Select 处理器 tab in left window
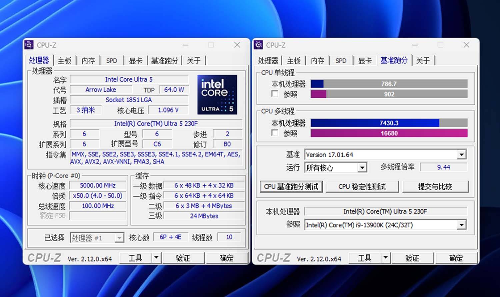 pyautogui.click(x=39, y=60)
